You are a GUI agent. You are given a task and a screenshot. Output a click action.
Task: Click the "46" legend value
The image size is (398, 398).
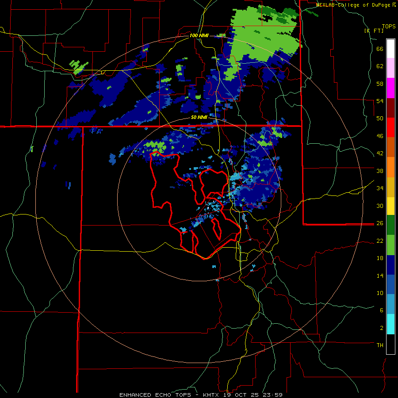[380, 136]
